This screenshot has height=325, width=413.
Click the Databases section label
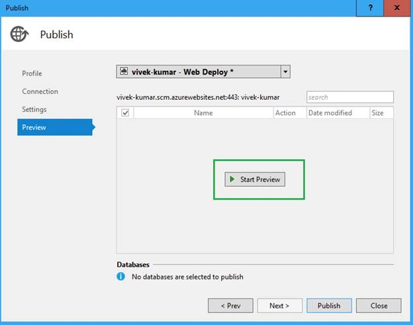pos(133,264)
